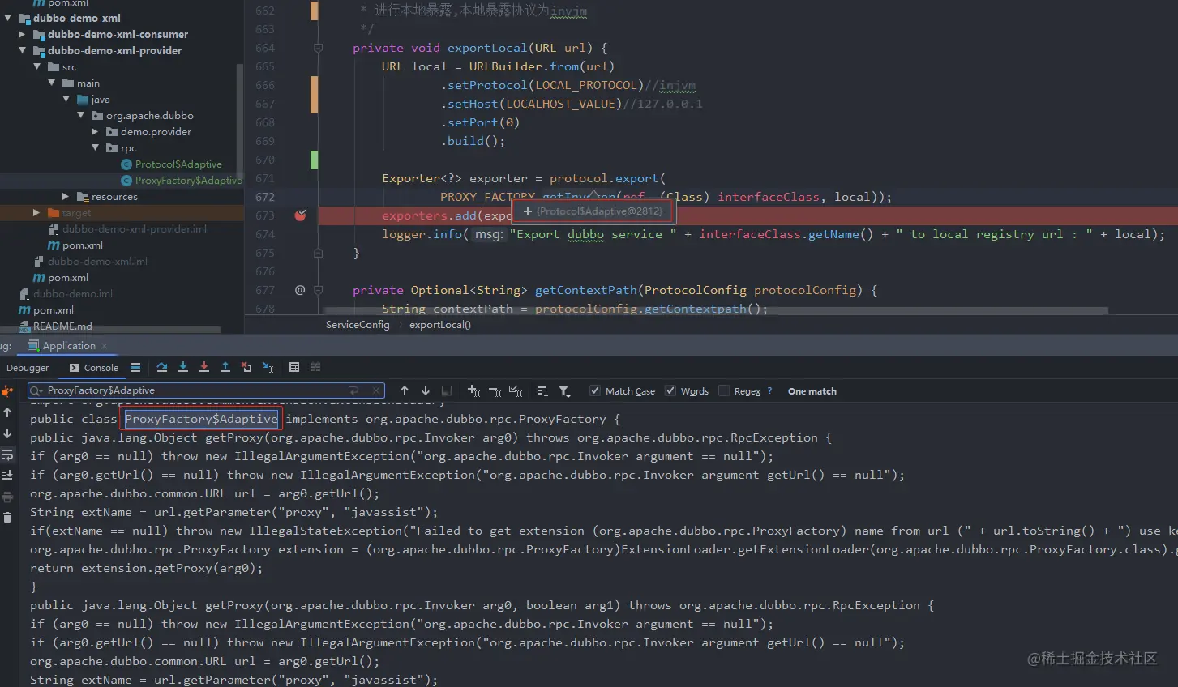The image size is (1178, 687).
Task: Close Application debug tab
Action: [105, 346]
